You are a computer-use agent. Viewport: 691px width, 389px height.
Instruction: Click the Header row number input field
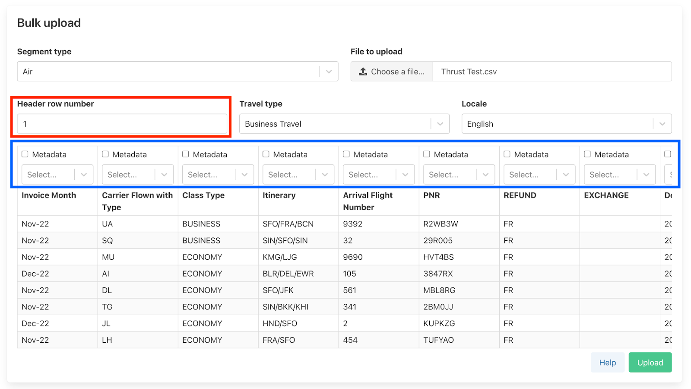point(122,124)
